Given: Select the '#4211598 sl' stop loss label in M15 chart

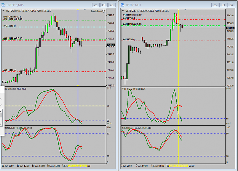Looking at the screenshot, I should pyautogui.click(x=10, y=26).
